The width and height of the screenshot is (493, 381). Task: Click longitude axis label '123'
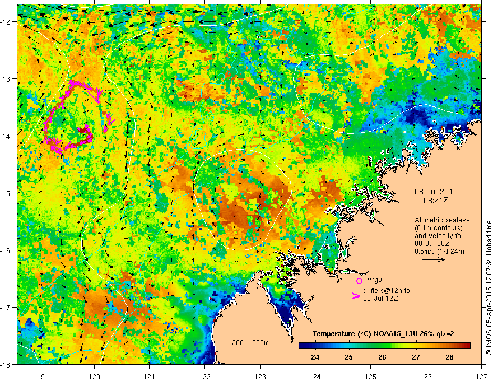point(260,377)
